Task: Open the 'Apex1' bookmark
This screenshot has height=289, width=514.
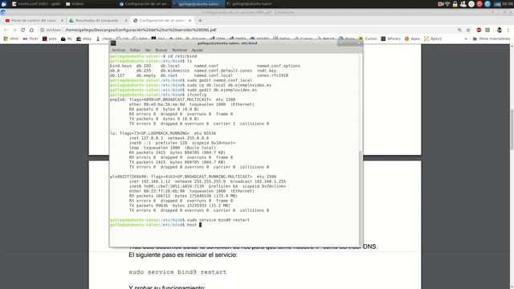Action: (x=433, y=39)
